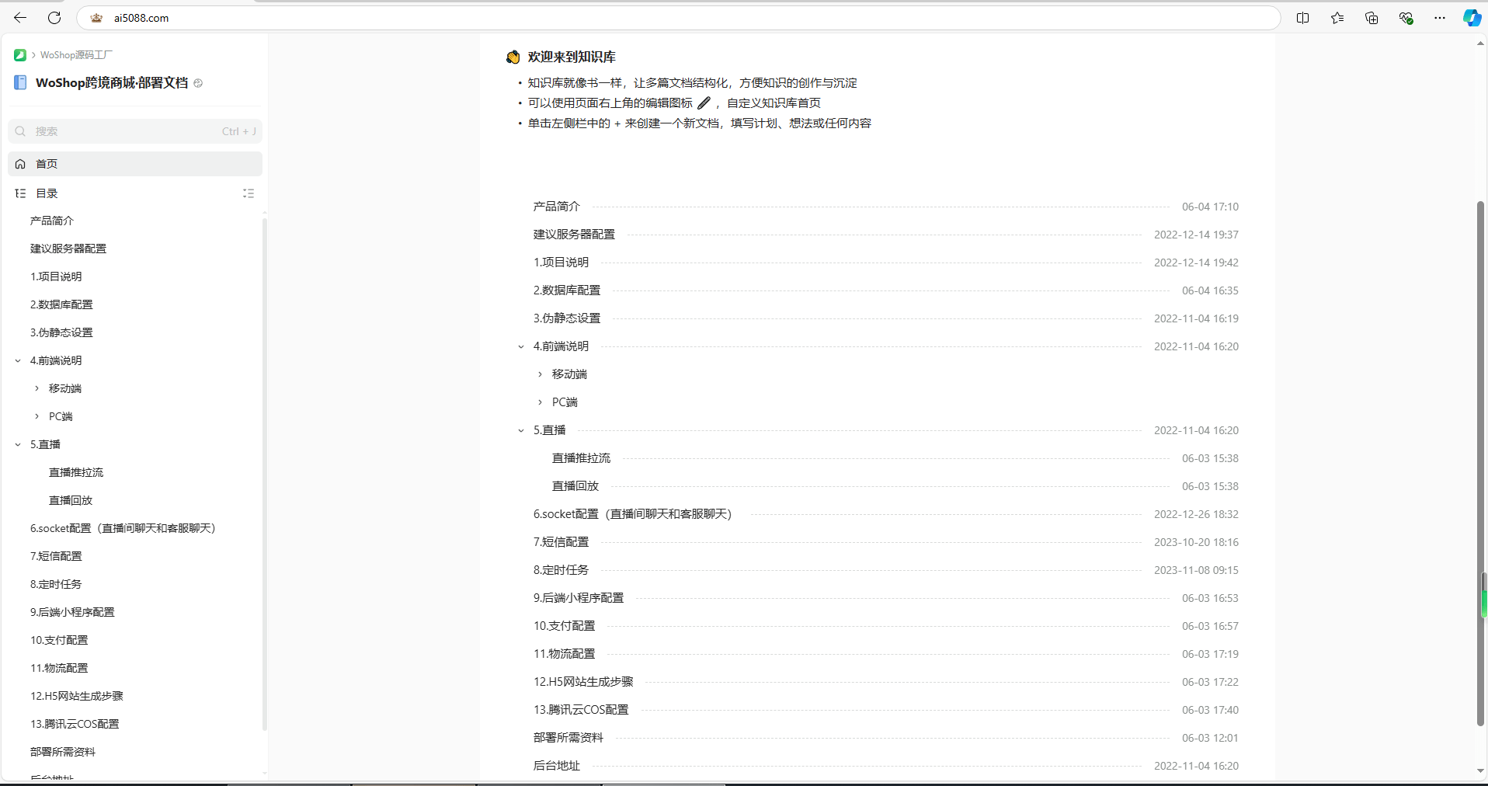Image resolution: width=1488 pixels, height=786 pixels.
Task: Open 建议服务器配置 in sidebar tree
Action: pos(68,249)
